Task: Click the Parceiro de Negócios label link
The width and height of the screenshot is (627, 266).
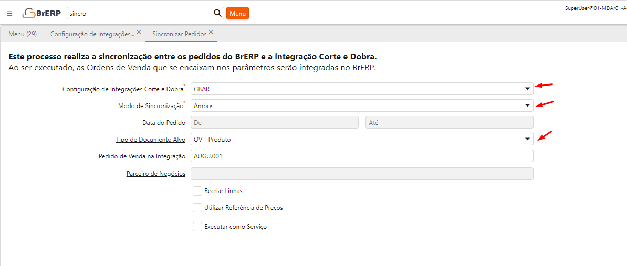Action: click(x=155, y=174)
